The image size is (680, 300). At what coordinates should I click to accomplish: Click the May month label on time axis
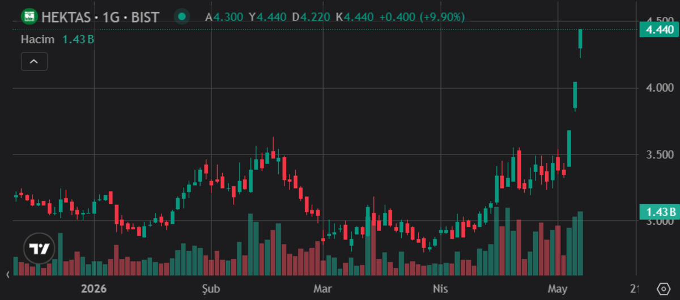558,289
